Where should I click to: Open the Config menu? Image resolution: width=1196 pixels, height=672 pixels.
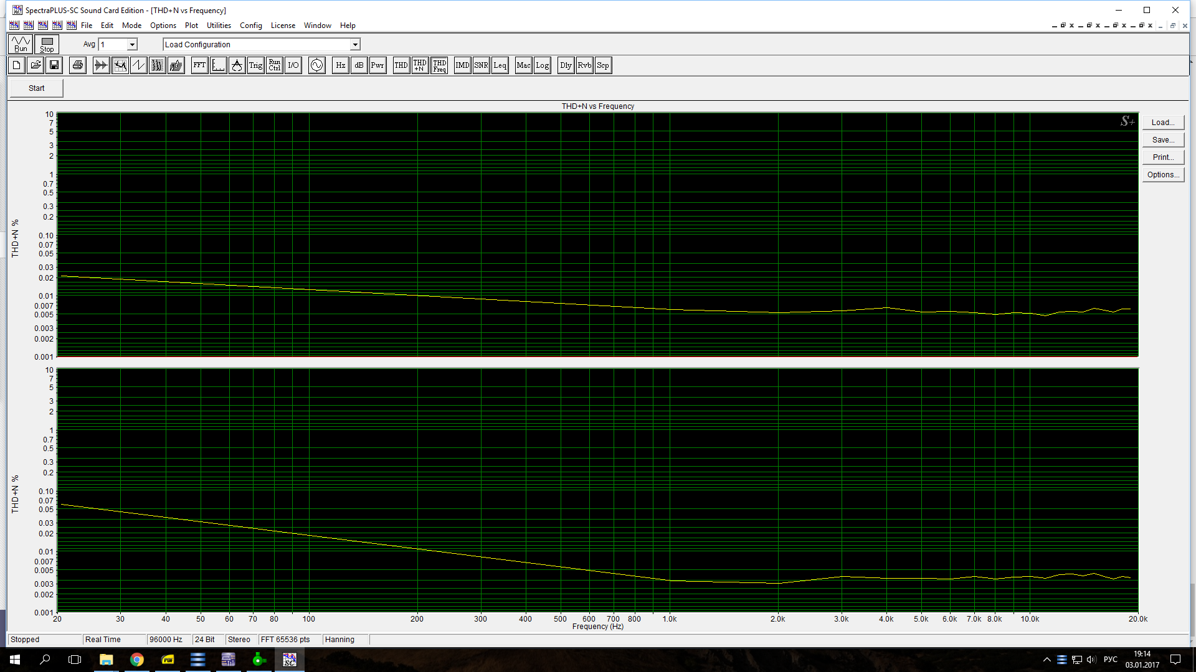tap(250, 26)
